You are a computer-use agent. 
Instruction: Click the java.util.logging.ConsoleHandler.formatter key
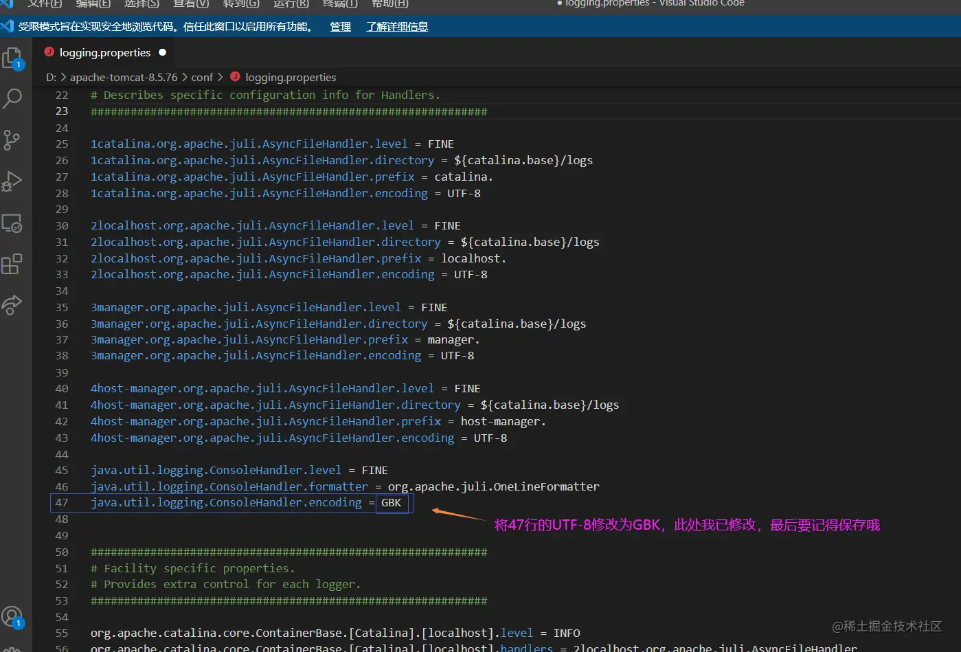229,487
